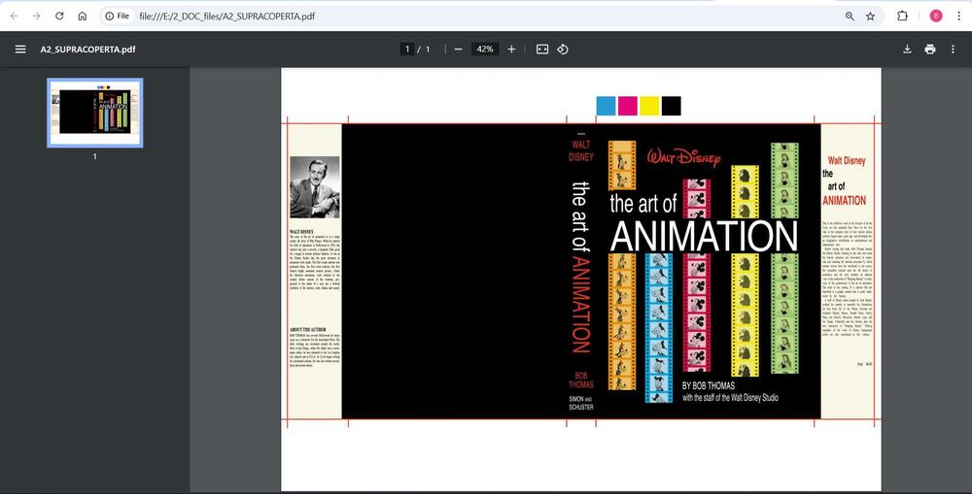Click red 'BOB THOMAS' on the spine
The image size is (972, 494).
pos(581,380)
